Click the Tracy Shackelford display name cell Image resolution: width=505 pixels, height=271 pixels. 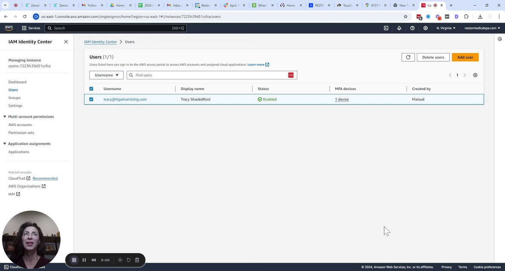click(196, 99)
